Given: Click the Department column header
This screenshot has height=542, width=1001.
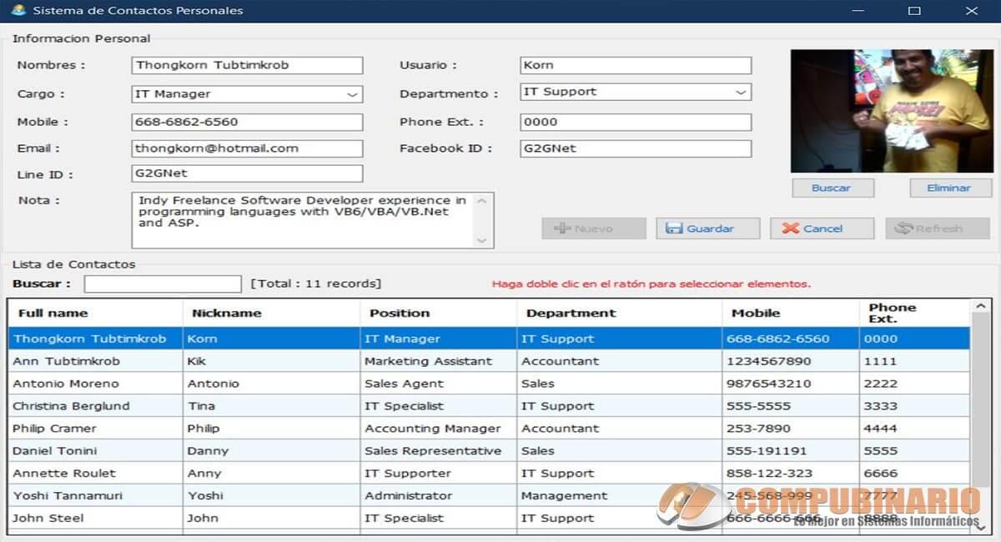Looking at the screenshot, I should pos(619,314).
